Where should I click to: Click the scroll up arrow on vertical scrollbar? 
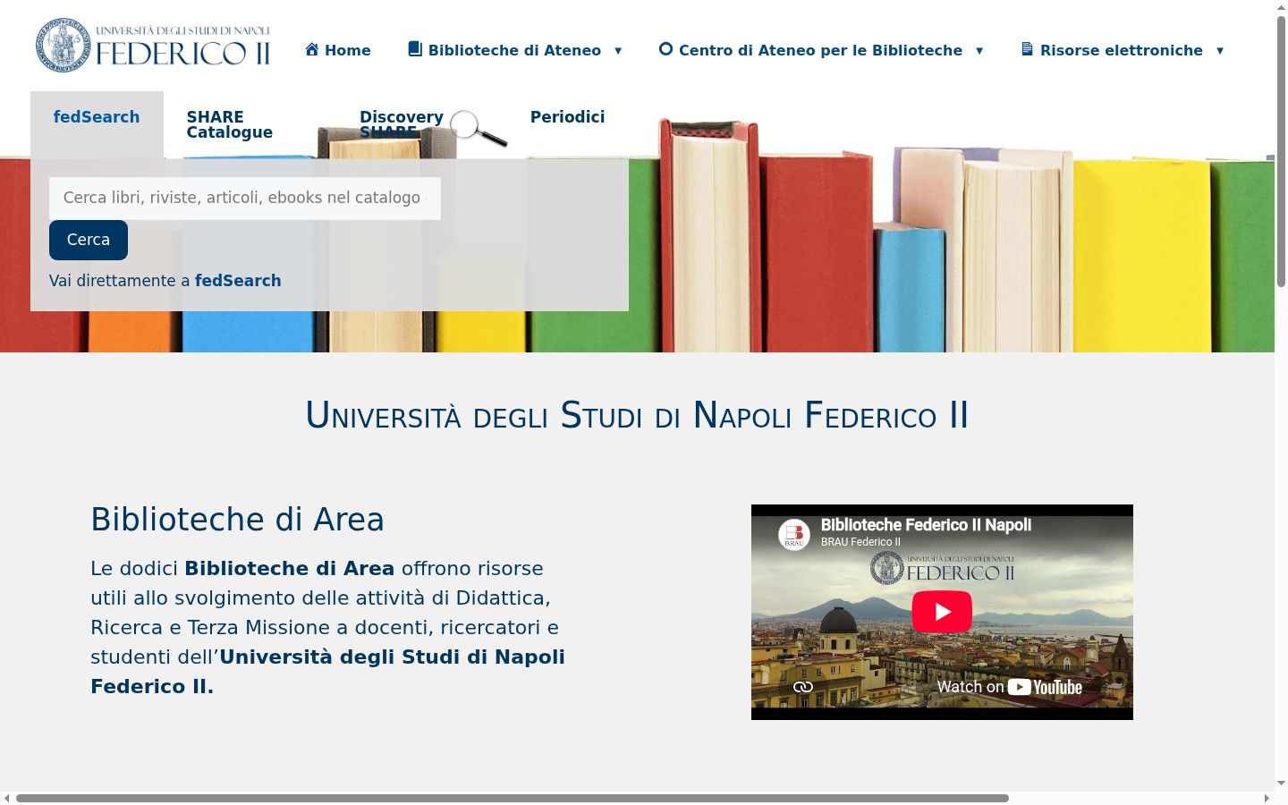[1281, 7]
